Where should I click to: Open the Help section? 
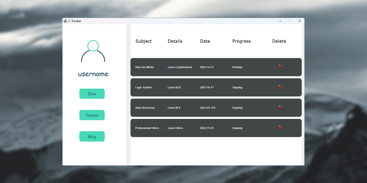coord(92,137)
